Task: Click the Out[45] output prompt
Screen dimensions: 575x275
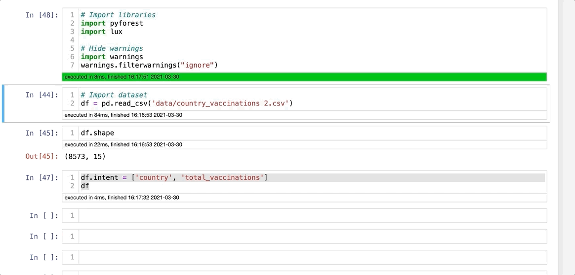Action: click(41, 156)
